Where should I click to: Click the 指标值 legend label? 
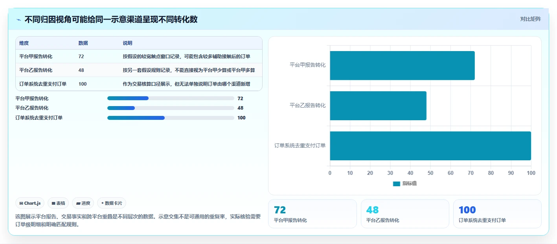coord(409,184)
